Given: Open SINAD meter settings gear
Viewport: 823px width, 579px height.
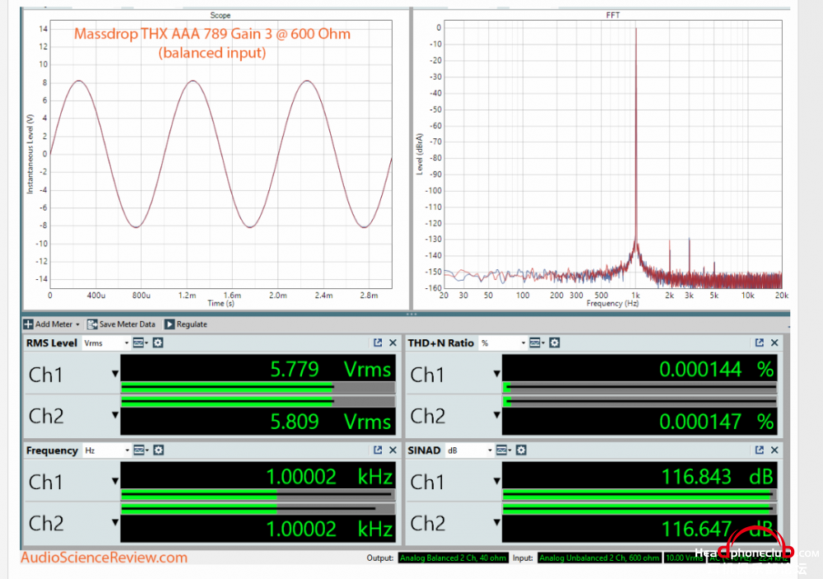Looking at the screenshot, I should coord(521,451).
